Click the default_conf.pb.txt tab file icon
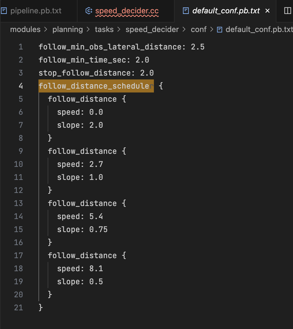The width and height of the screenshot is (293, 329). (186, 11)
